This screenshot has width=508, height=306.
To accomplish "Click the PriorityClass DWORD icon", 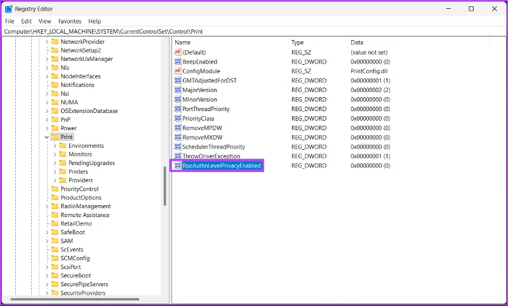I will click(x=178, y=118).
